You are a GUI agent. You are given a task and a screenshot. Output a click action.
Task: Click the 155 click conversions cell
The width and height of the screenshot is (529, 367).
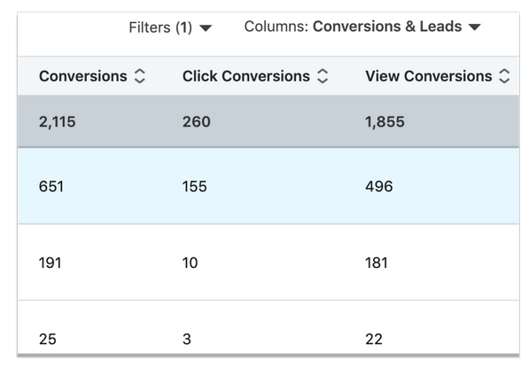pyautogui.click(x=195, y=187)
